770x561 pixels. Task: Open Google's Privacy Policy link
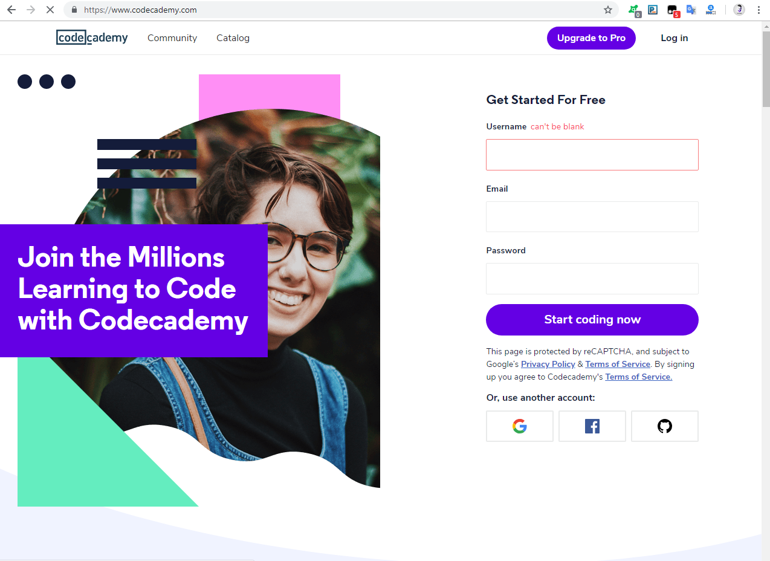click(x=548, y=364)
